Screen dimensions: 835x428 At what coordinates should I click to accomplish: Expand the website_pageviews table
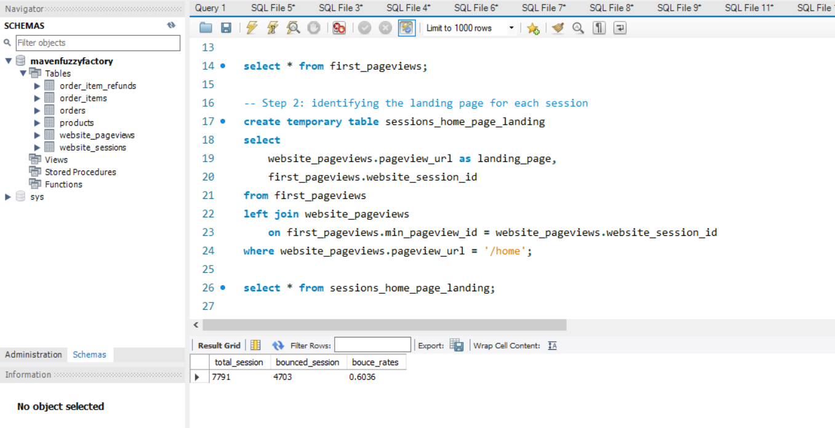coord(38,135)
